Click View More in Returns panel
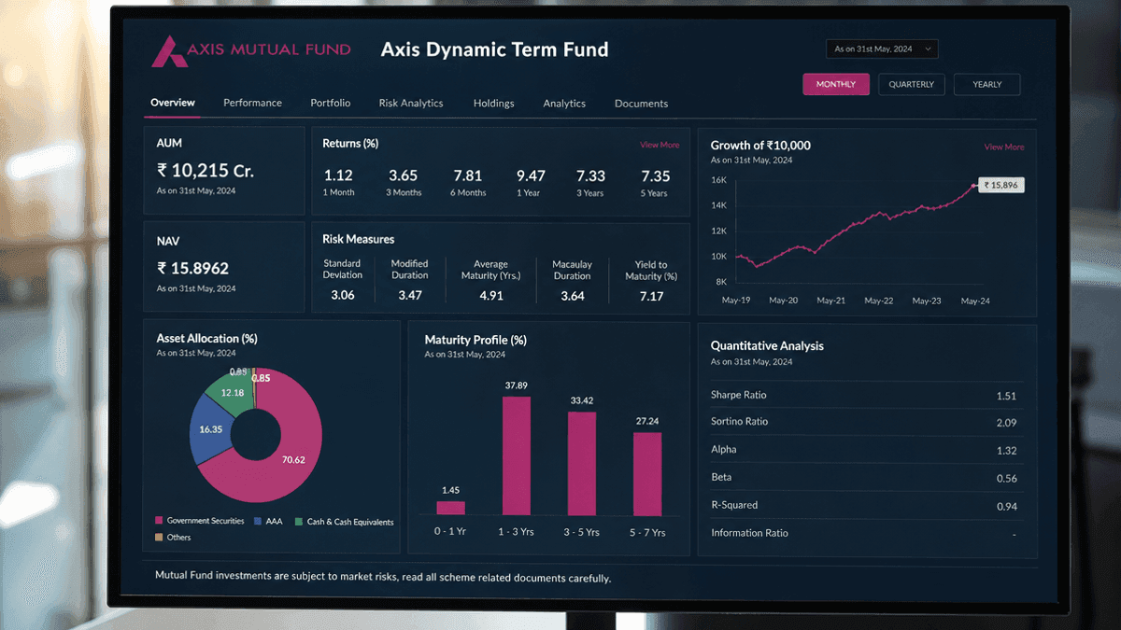1121x630 pixels. (660, 145)
